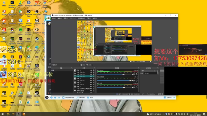Open settings gear for 桌面音频 channel

click(x=137, y=87)
